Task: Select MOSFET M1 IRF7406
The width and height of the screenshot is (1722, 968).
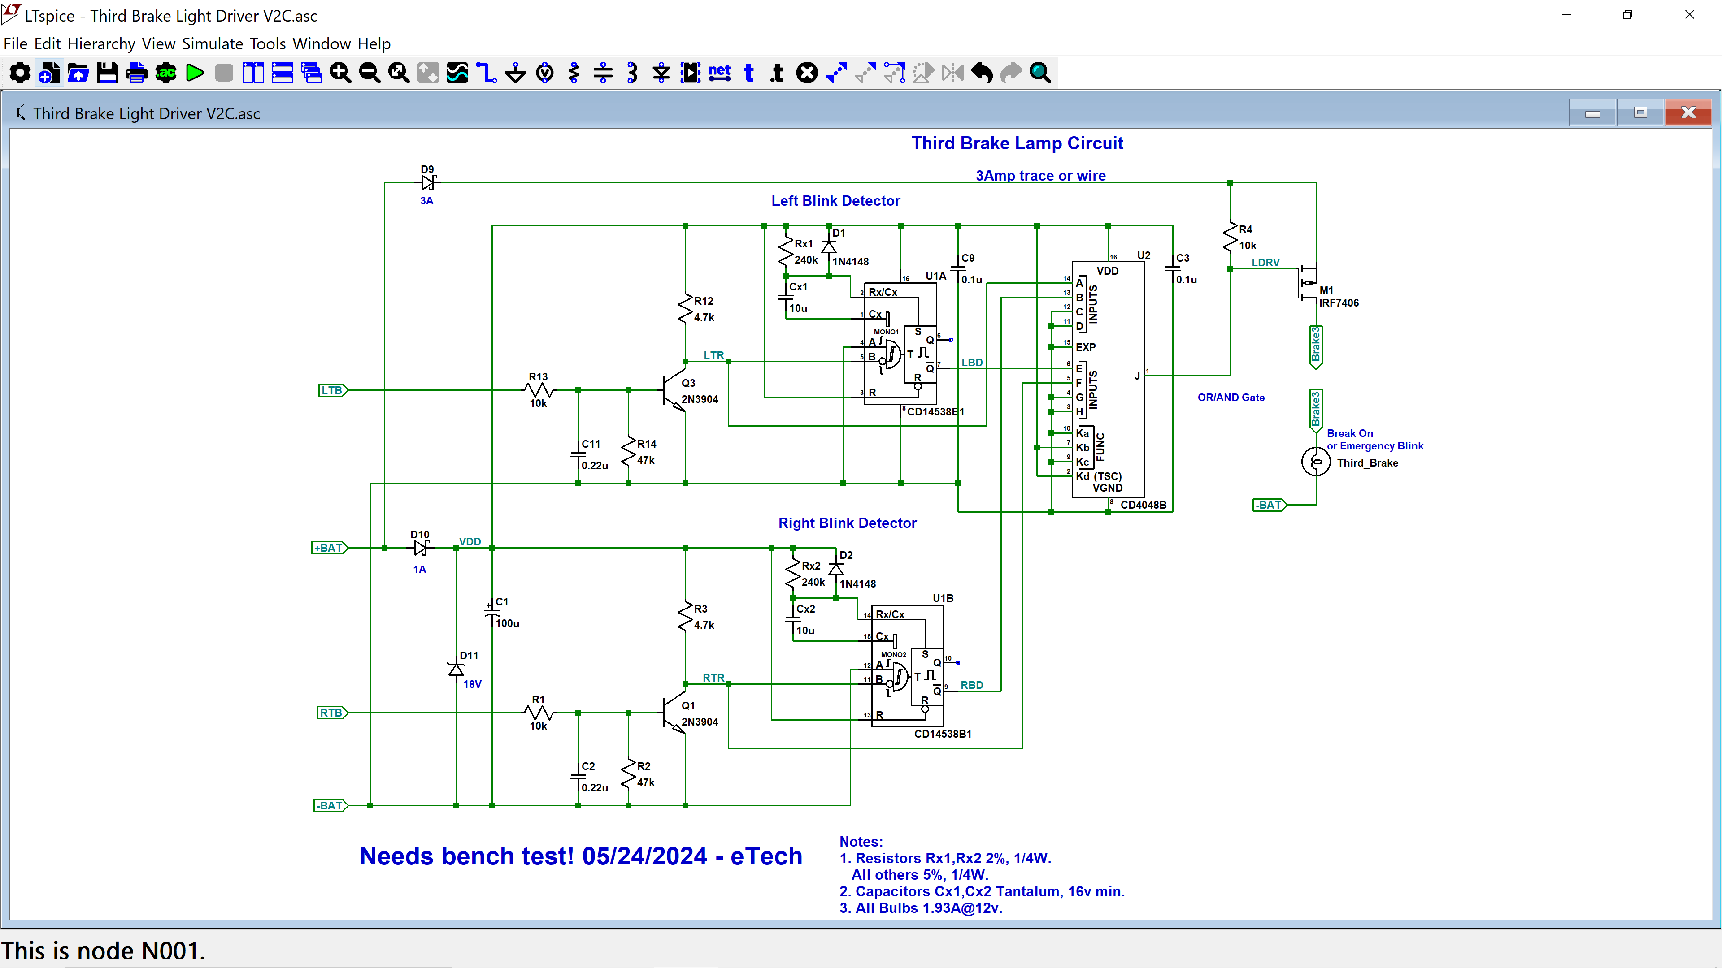Action: coord(1308,284)
